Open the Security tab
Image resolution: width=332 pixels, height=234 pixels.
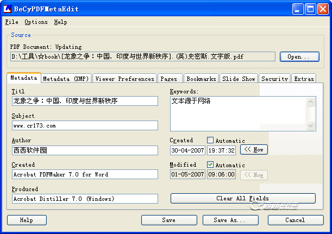tap(274, 79)
